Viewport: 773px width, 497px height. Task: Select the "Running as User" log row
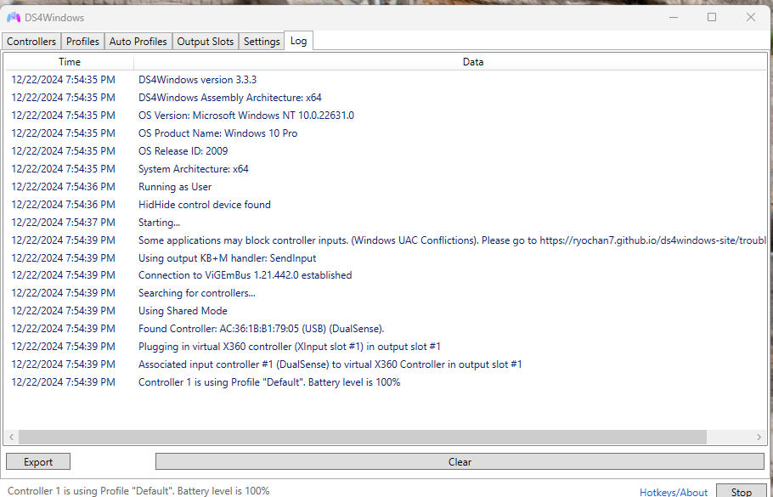(386, 186)
